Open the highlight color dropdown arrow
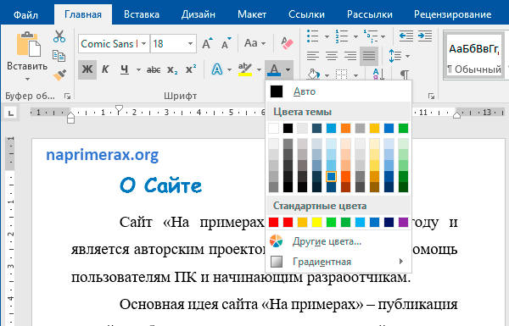509x326 pixels. [259, 69]
